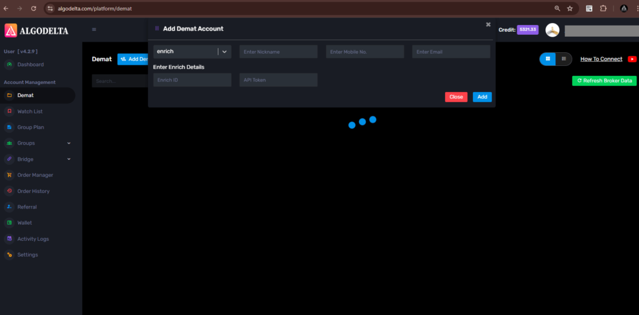Viewport: 639px width, 315px height.
Task: Open the Group Plan page
Action: [31, 127]
